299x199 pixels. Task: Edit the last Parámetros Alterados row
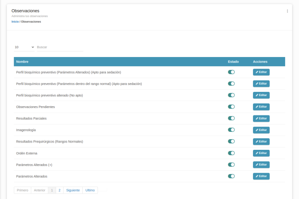click(261, 176)
